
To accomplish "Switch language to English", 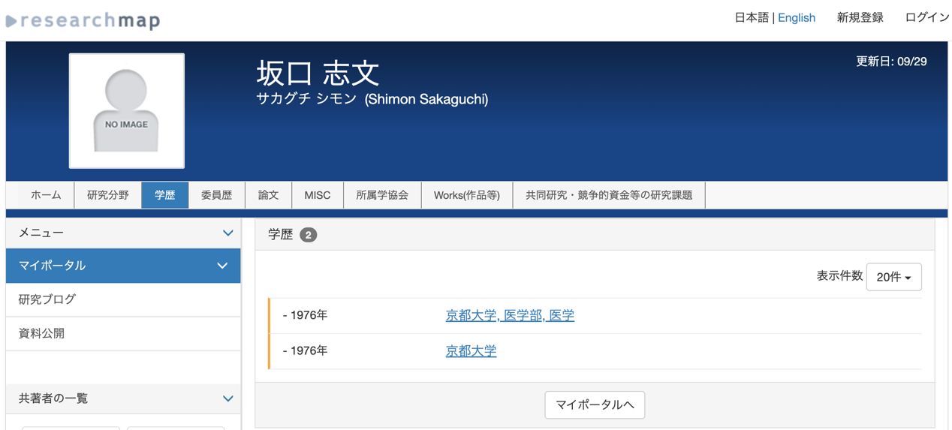I will point(796,17).
